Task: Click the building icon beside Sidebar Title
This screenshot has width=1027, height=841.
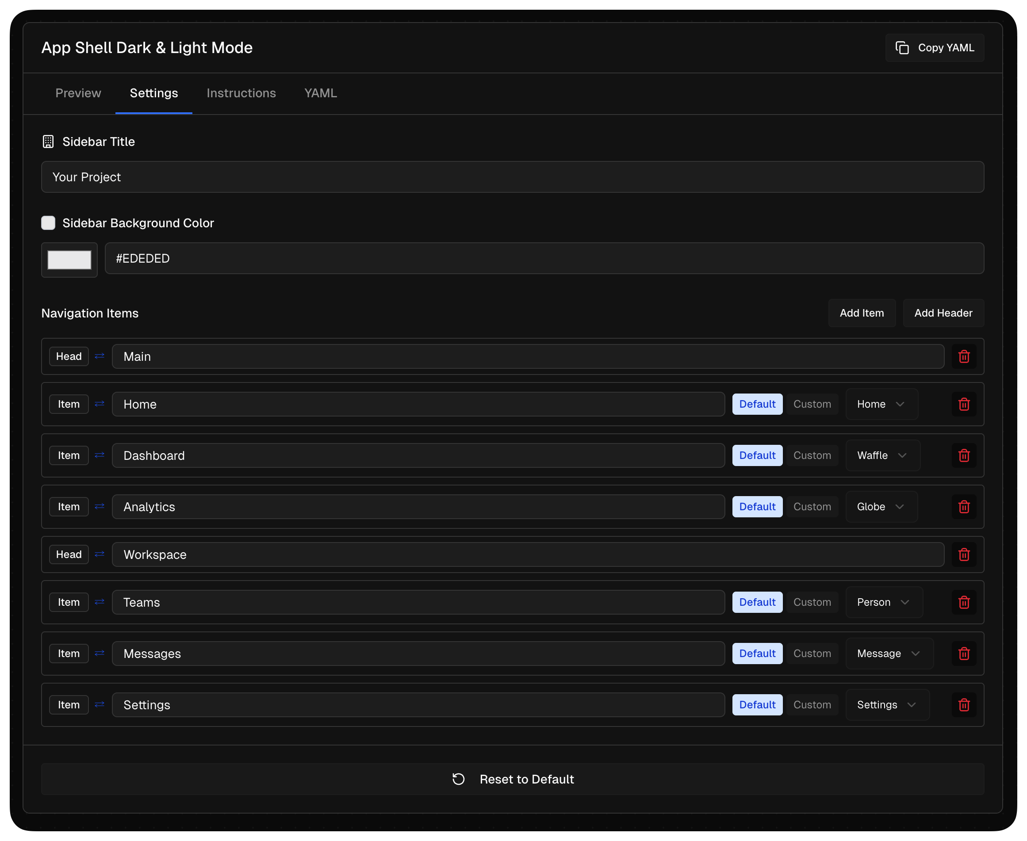Action: click(48, 141)
